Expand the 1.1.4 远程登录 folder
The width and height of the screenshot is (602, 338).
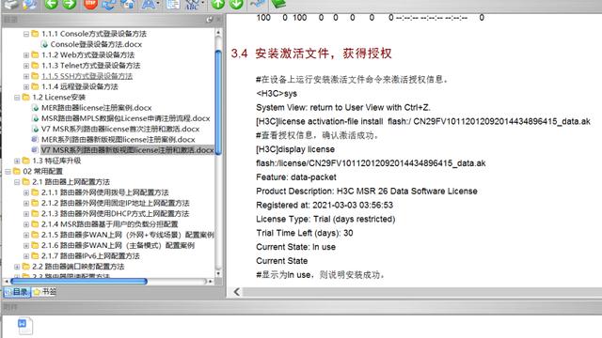(26, 86)
